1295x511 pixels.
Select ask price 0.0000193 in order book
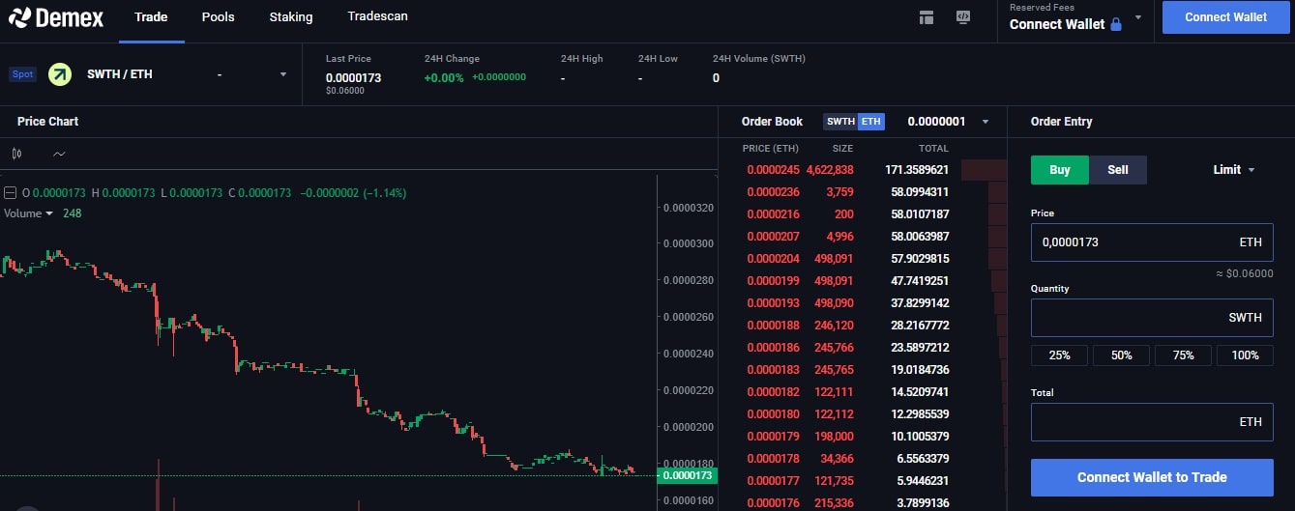click(774, 303)
